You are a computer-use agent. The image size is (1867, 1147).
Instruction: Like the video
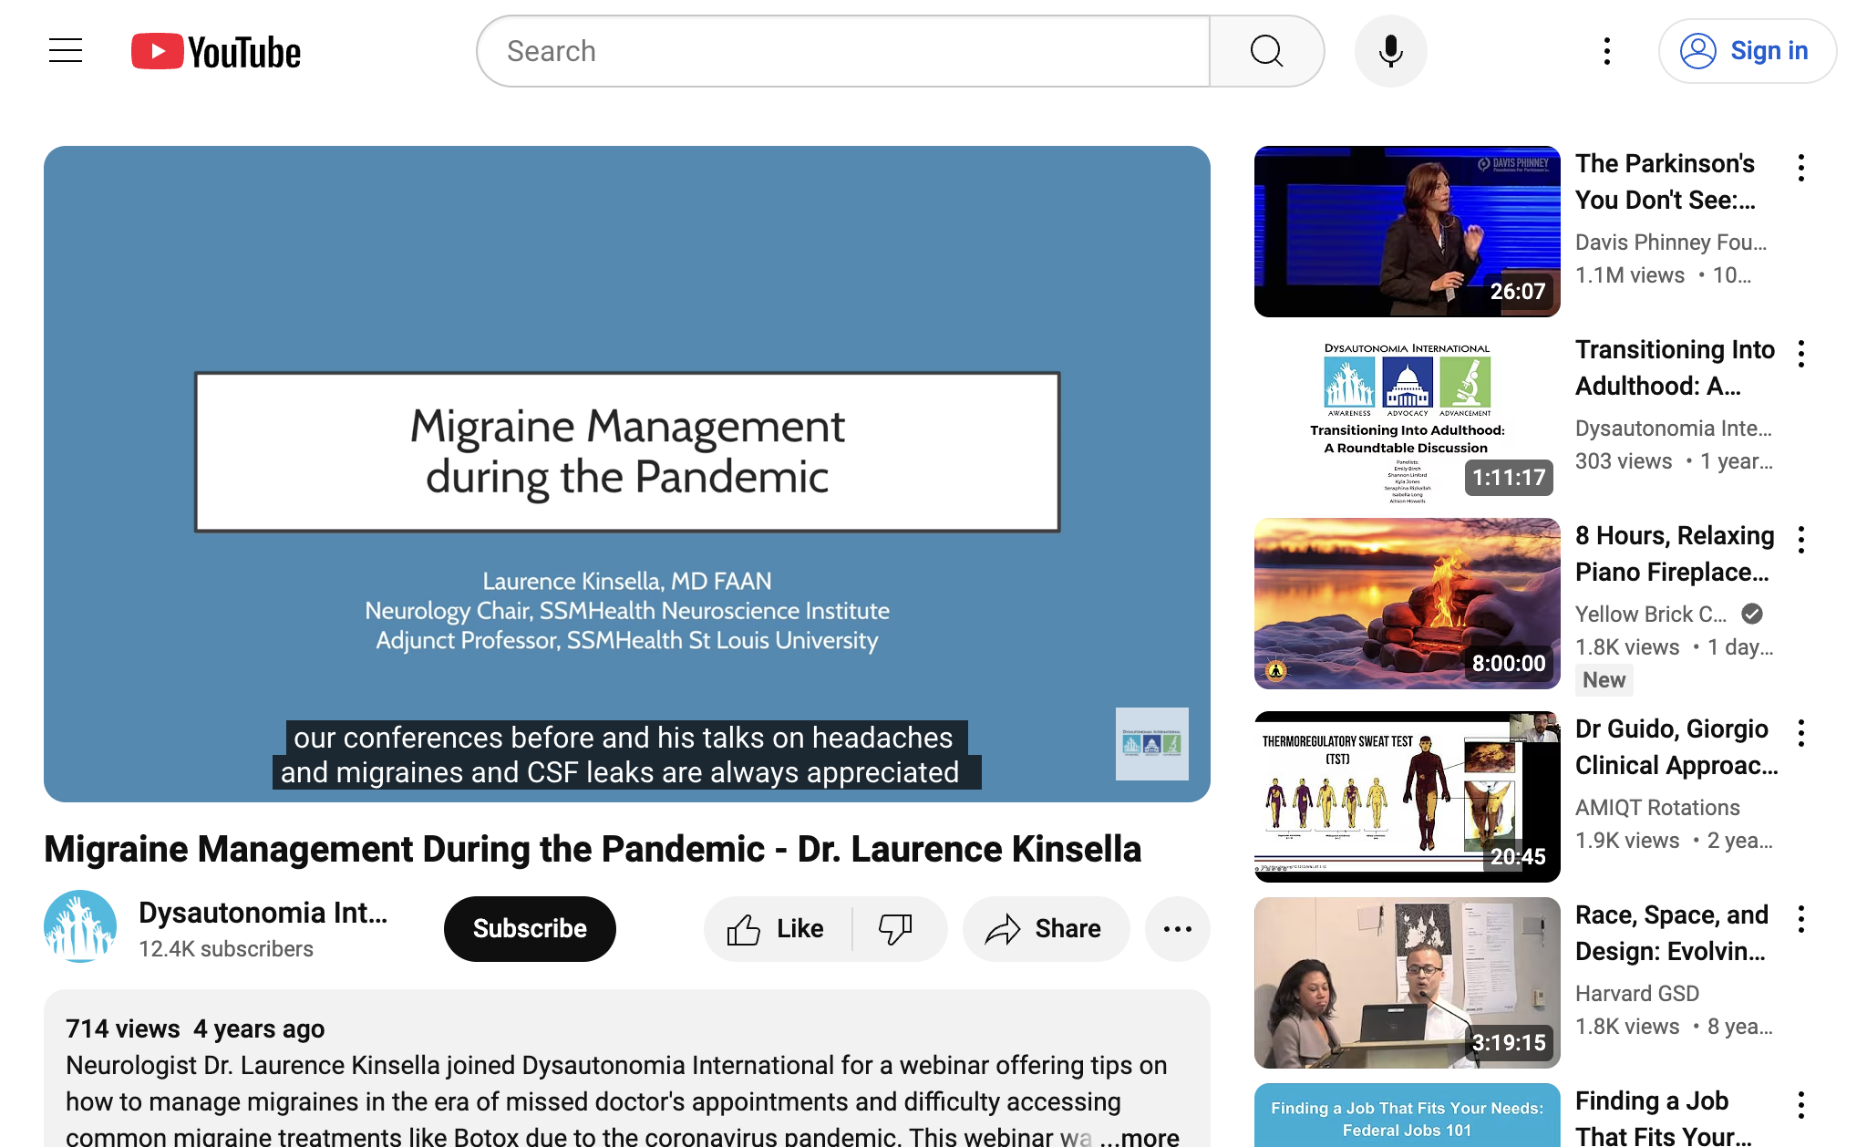click(x=778, y=929)
